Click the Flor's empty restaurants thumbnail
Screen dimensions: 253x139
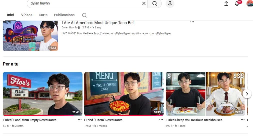(42, 94)
